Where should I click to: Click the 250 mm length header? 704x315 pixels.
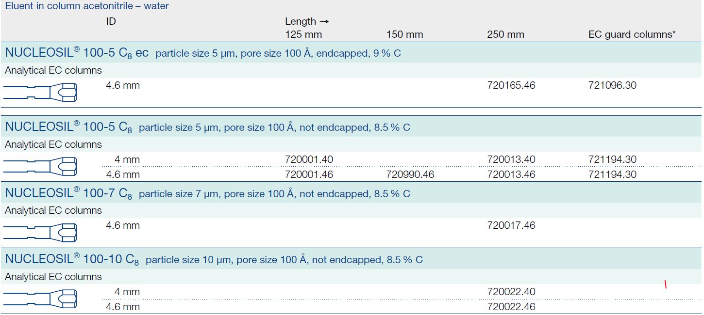505,35
